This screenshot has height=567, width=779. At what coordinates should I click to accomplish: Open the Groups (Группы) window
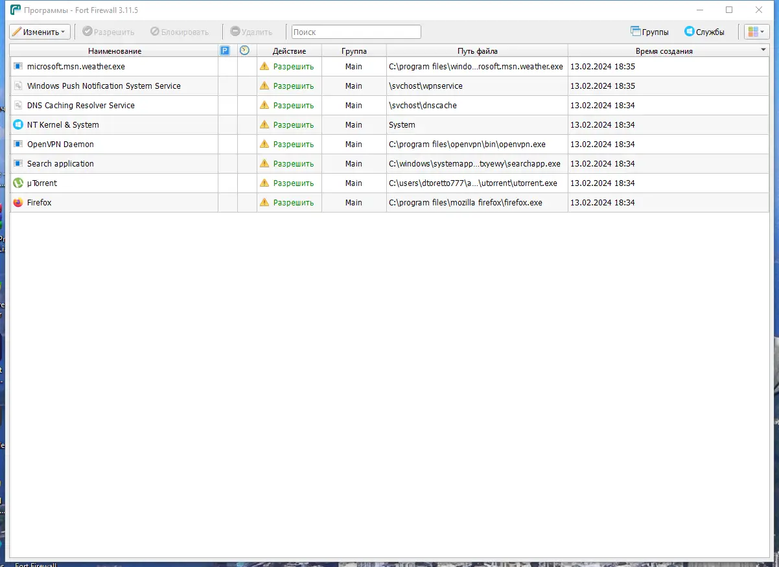tap(649, 31)
